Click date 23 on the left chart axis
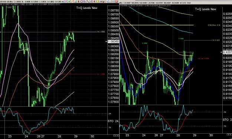The image size is (232, 139). click(x=10, y=136)
